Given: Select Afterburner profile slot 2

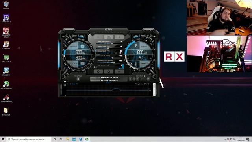Looking at the screenshot, I should [134, 79].
